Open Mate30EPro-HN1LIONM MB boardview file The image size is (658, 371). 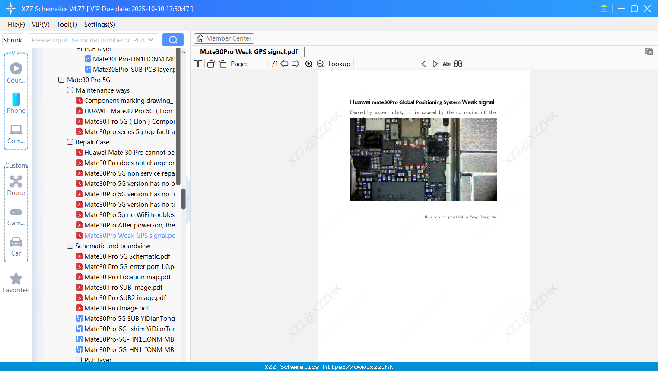point(130,59)
